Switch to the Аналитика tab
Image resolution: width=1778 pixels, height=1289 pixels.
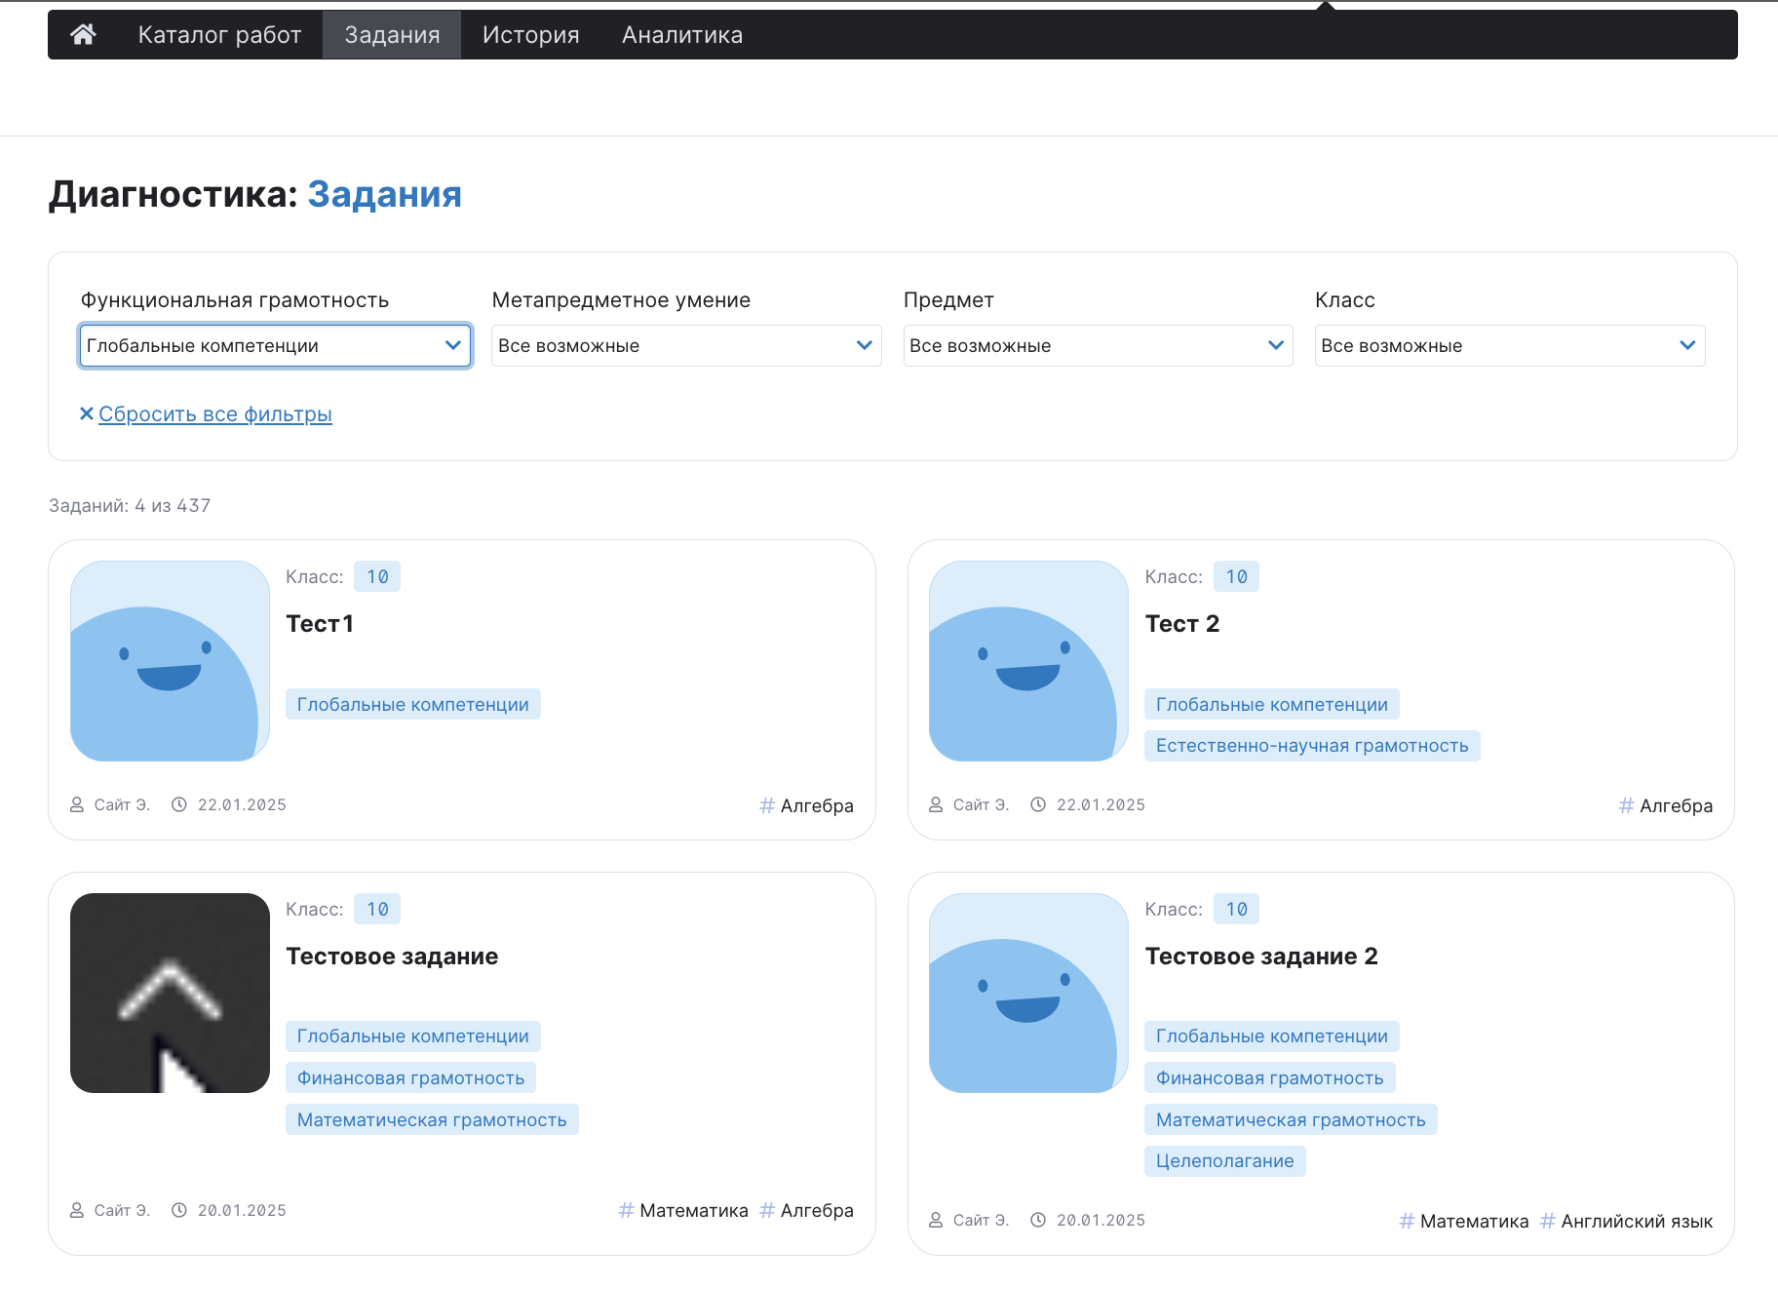tap(682, 35)
